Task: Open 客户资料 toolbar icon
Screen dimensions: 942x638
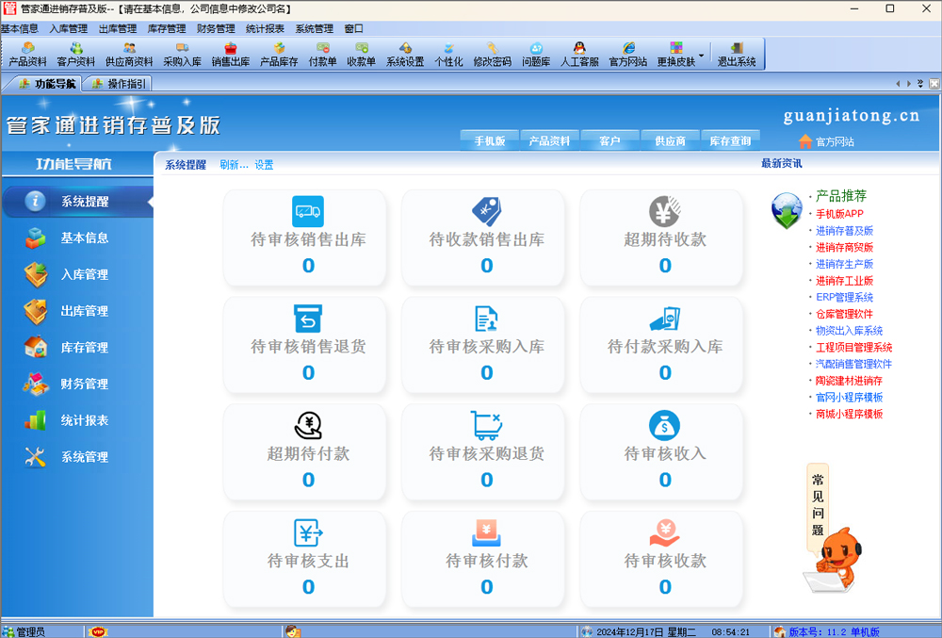Action: point(75,55)
